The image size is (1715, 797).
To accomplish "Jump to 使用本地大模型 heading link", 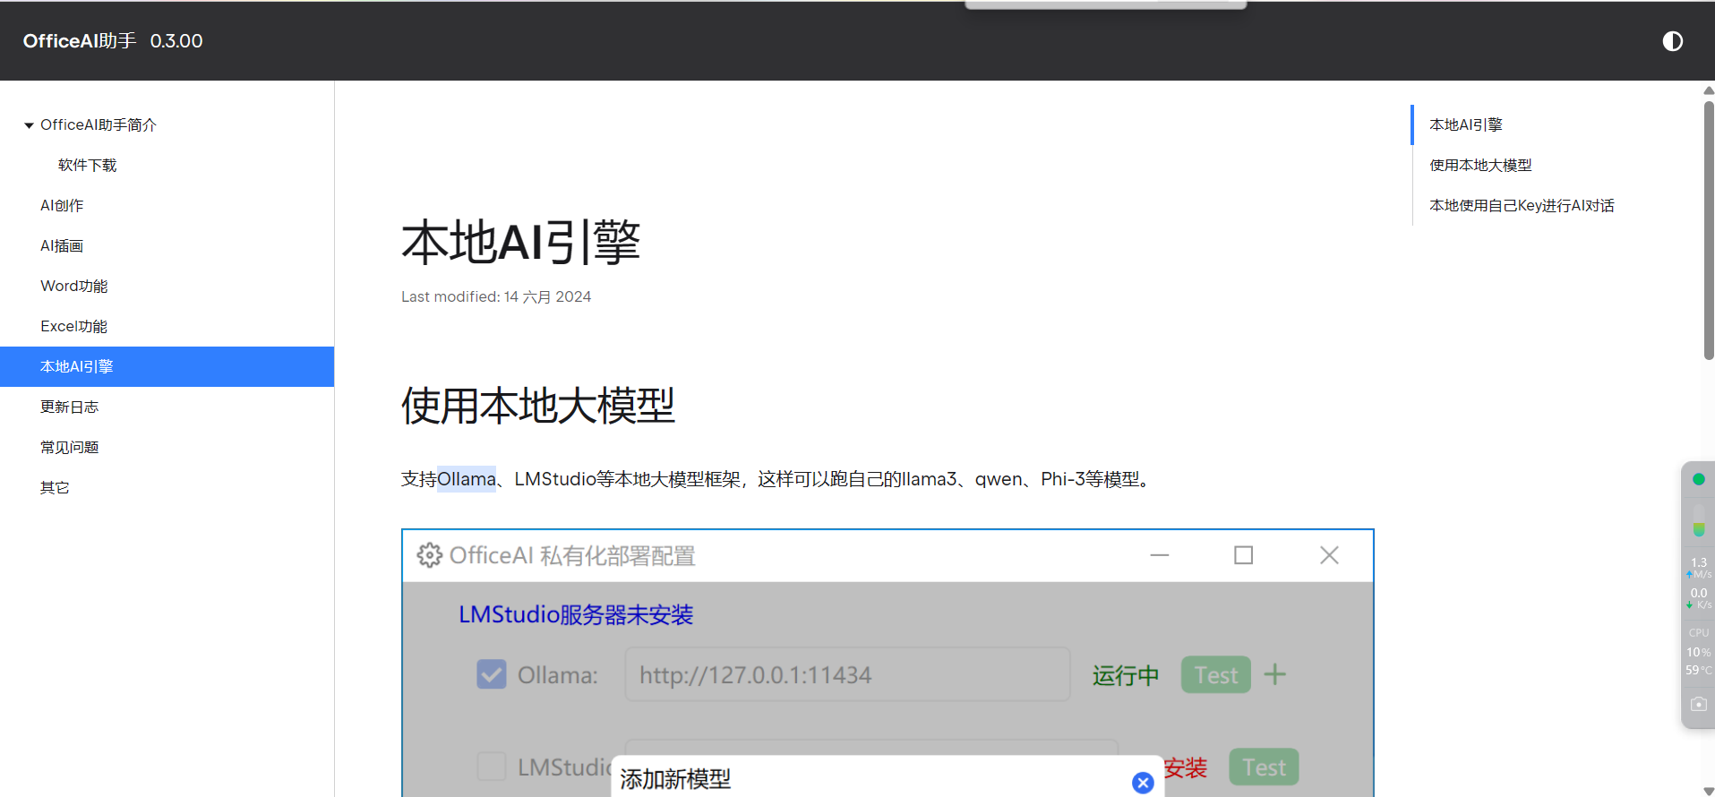I will [x=1480, y=165].
